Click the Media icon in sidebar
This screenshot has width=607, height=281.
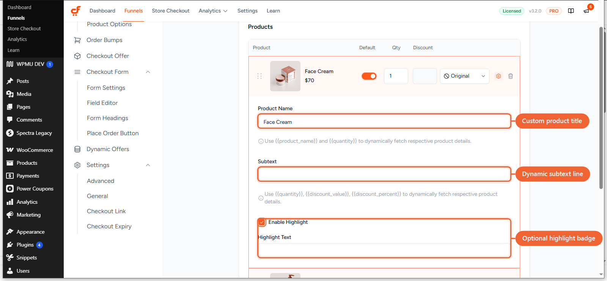(x=10, y=94)
